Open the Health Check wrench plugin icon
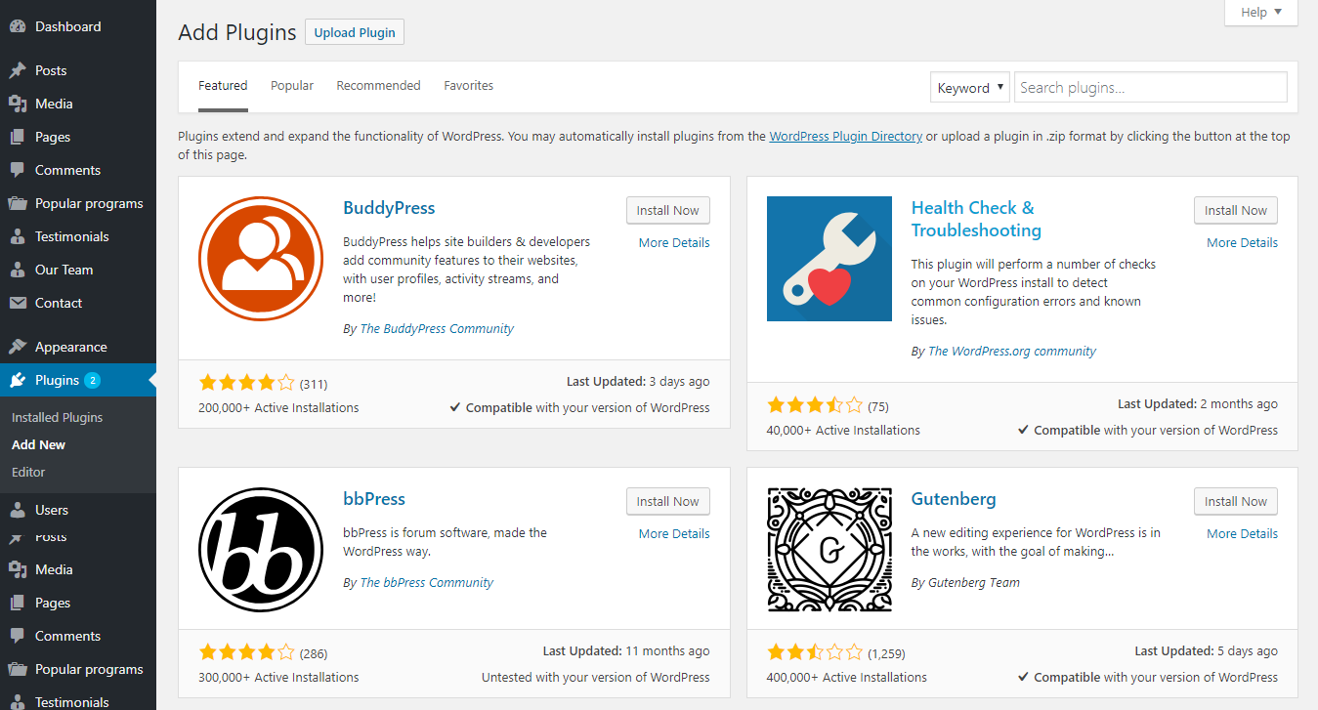The height and width of the screenshot is (710, 1318). [x=829, y=258]
